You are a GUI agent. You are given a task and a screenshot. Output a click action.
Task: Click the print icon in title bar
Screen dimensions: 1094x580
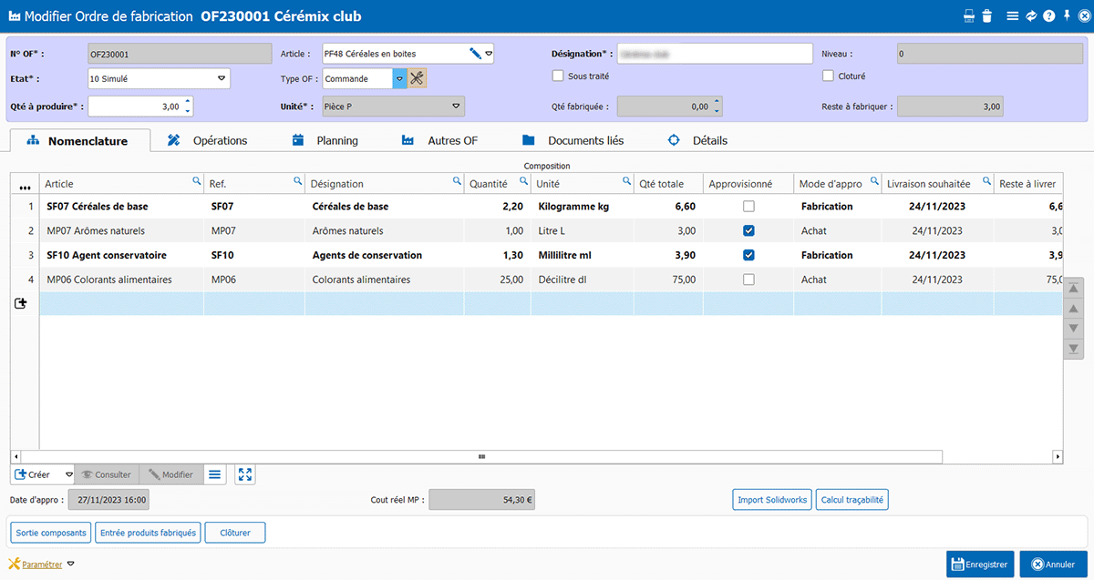click(970, 16)
